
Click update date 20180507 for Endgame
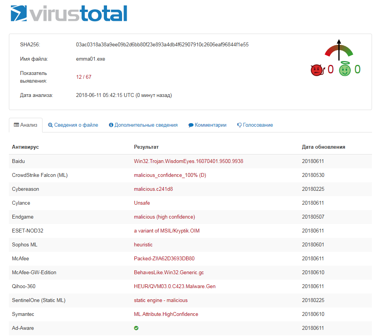(x=313, y=217)
